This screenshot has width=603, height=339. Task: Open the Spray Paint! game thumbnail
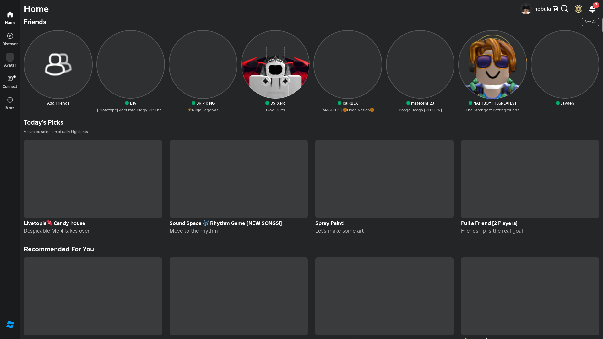click(384, 179)
